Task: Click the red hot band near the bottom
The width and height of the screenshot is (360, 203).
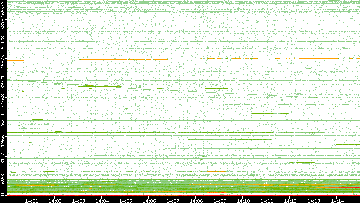Action: pyautogui.click(x=235, y=188)
